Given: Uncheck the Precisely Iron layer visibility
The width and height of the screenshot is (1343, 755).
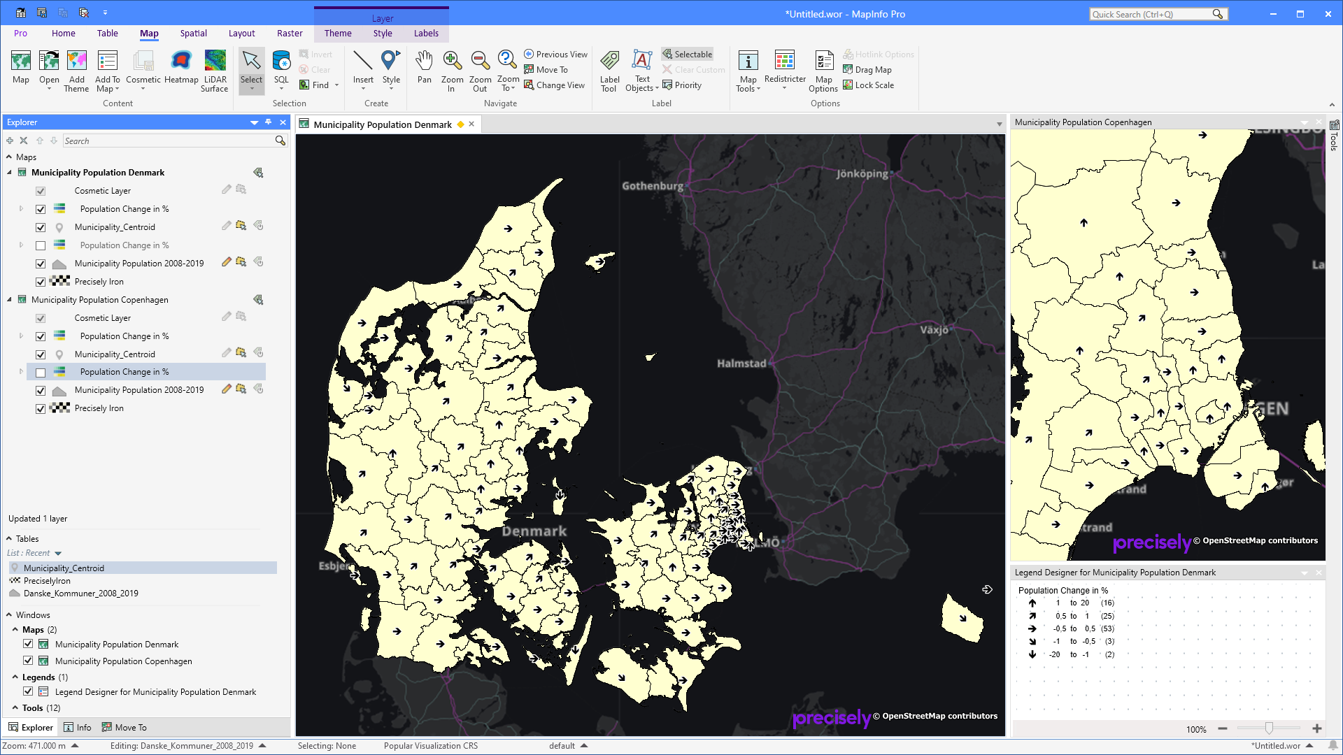Looking at the screenshot, I should click(x=41, y=282).
